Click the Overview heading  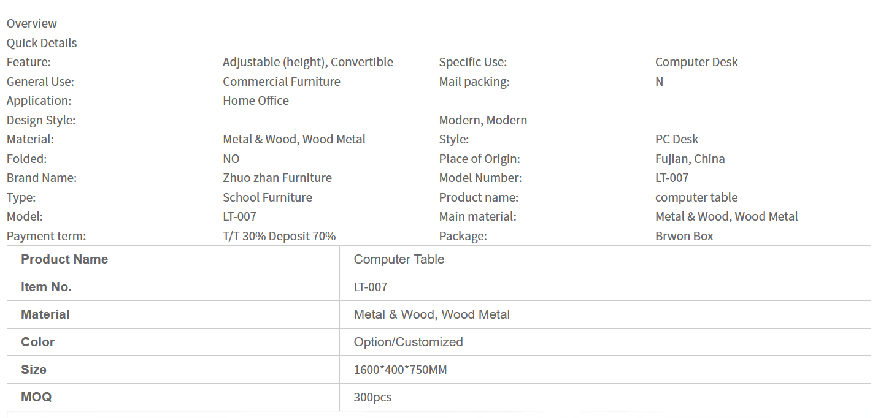pyautogui.click(x=32, y=24)
